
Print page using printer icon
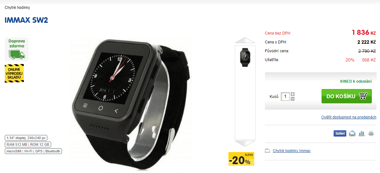(371, 133)
